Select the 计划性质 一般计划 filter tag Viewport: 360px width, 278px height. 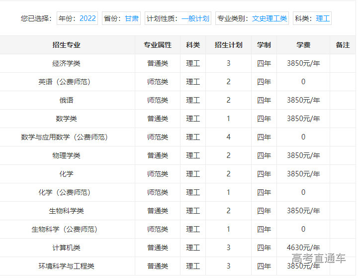(178, 18)
